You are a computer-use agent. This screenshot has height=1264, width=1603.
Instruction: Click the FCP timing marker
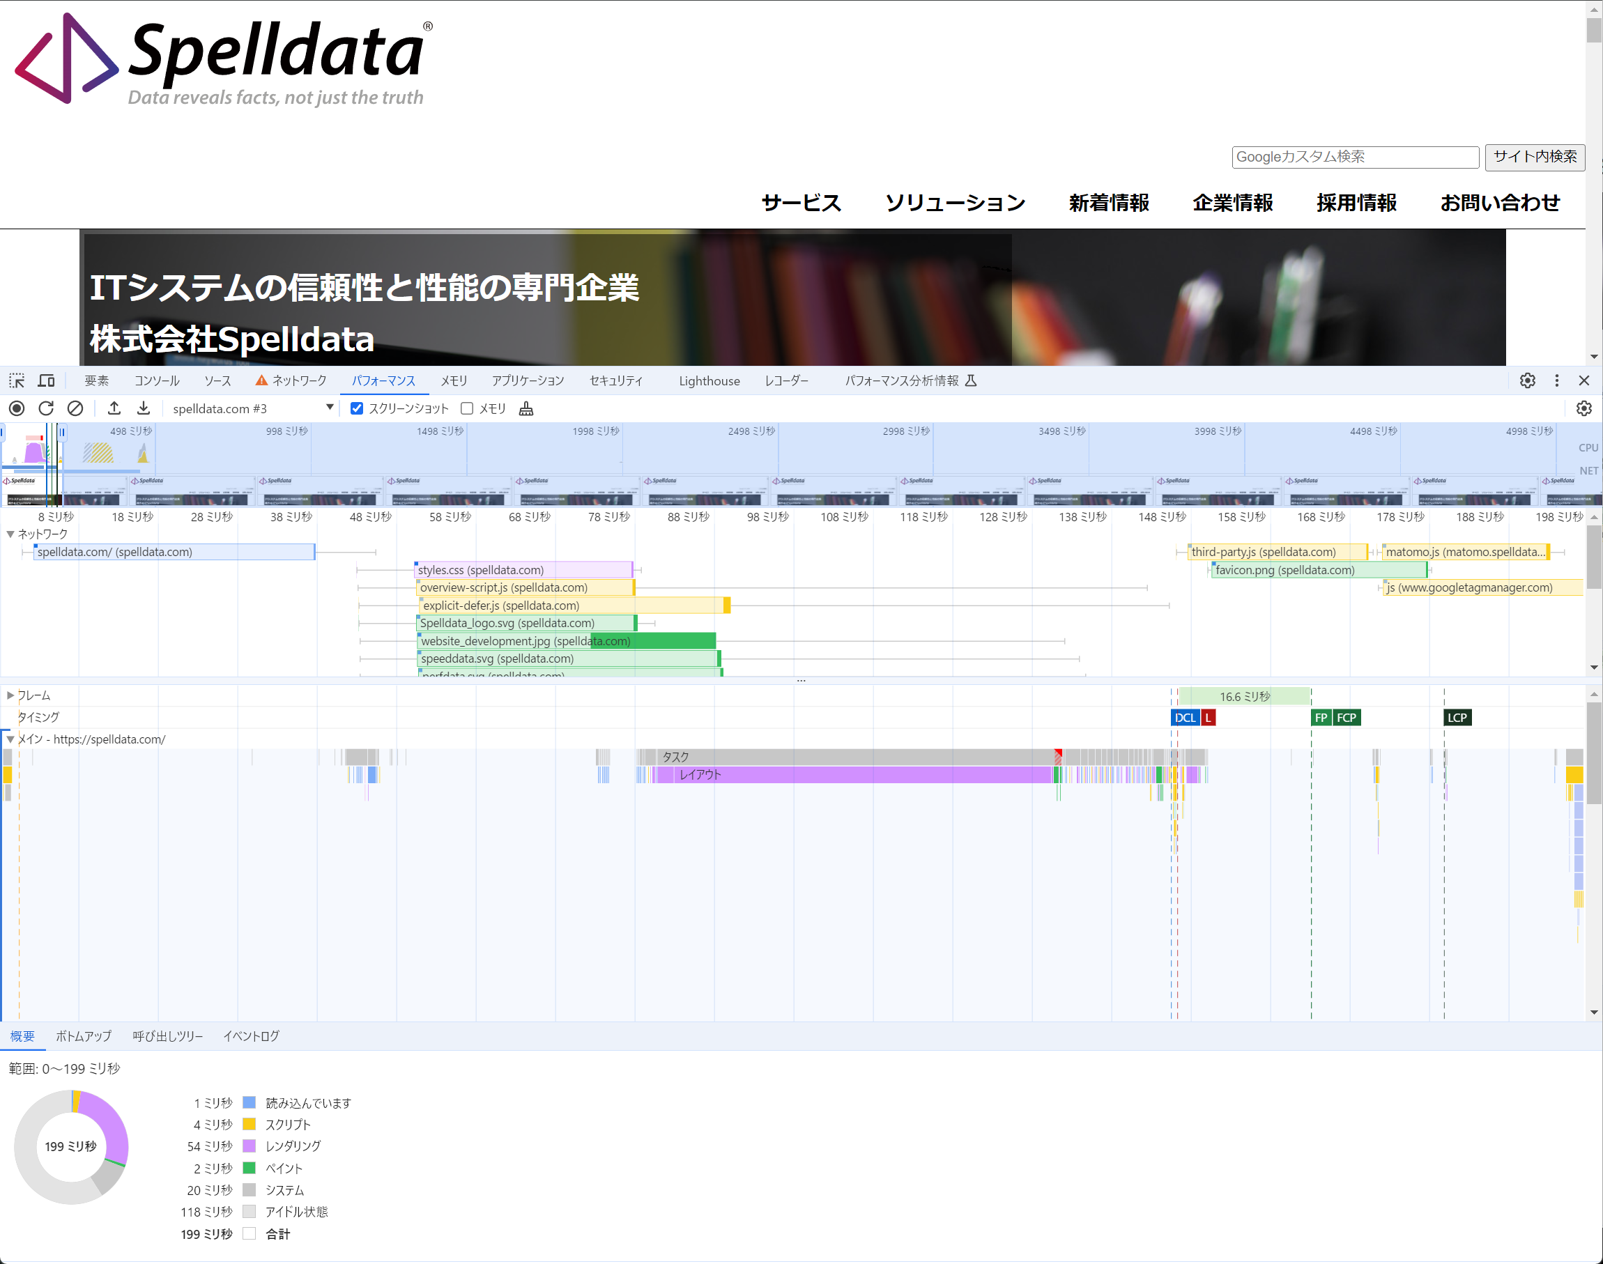(x=1347, y=718)
